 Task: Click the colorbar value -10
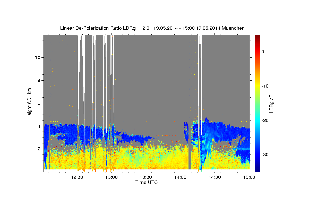(x=265, y=86)
